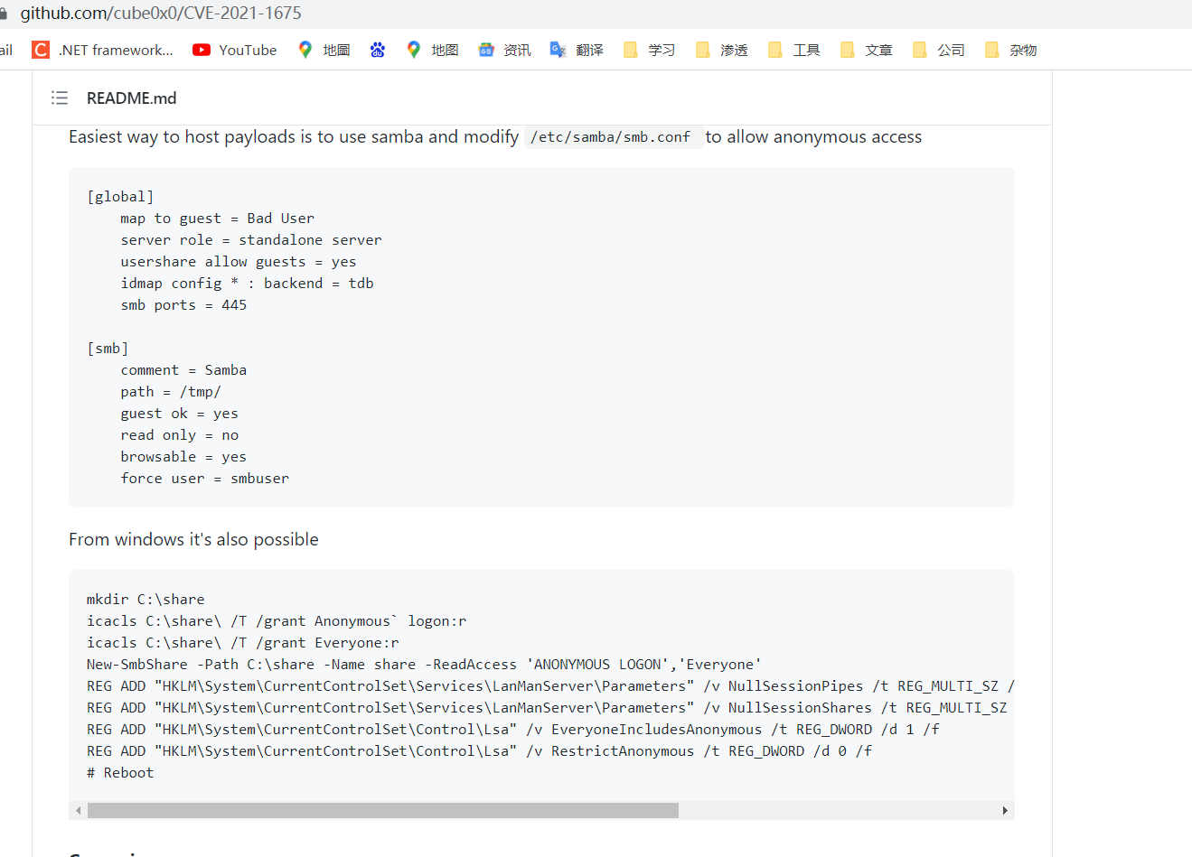This screenshot has height=857, width=1192.
Task: Click the 'path = /tmp/' line
Action: coord(171,391)
